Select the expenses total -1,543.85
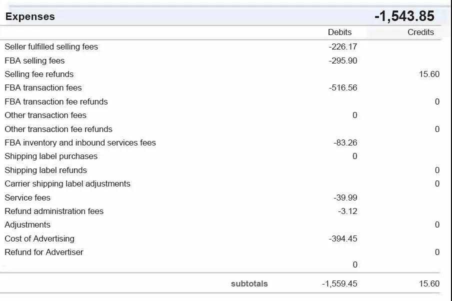The width and height of the screenshot is (452, 301). [x=404, y=16]
